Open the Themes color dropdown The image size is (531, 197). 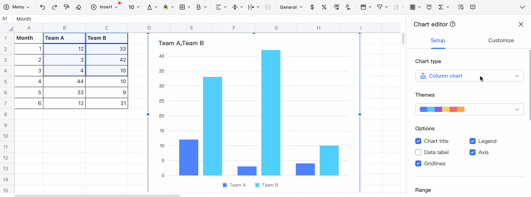coord(469,109)
